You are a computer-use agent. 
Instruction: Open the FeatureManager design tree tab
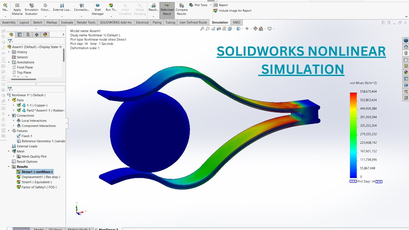click(11, 34)
